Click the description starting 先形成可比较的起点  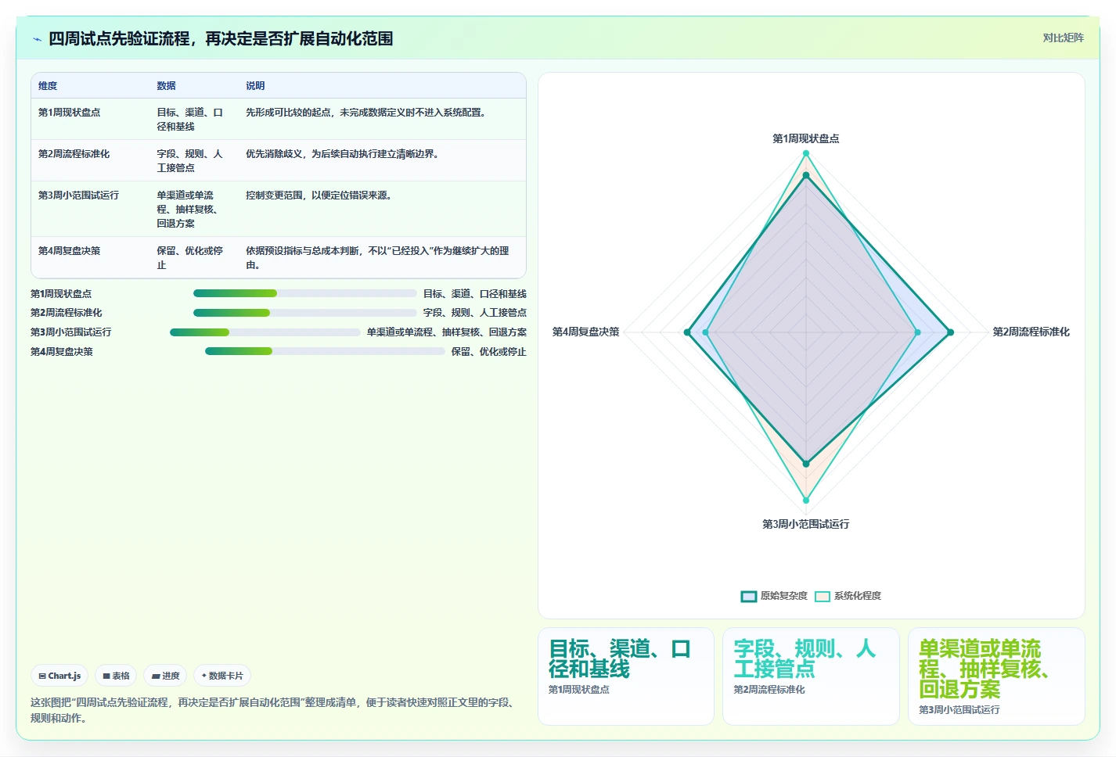click(368, 113)
